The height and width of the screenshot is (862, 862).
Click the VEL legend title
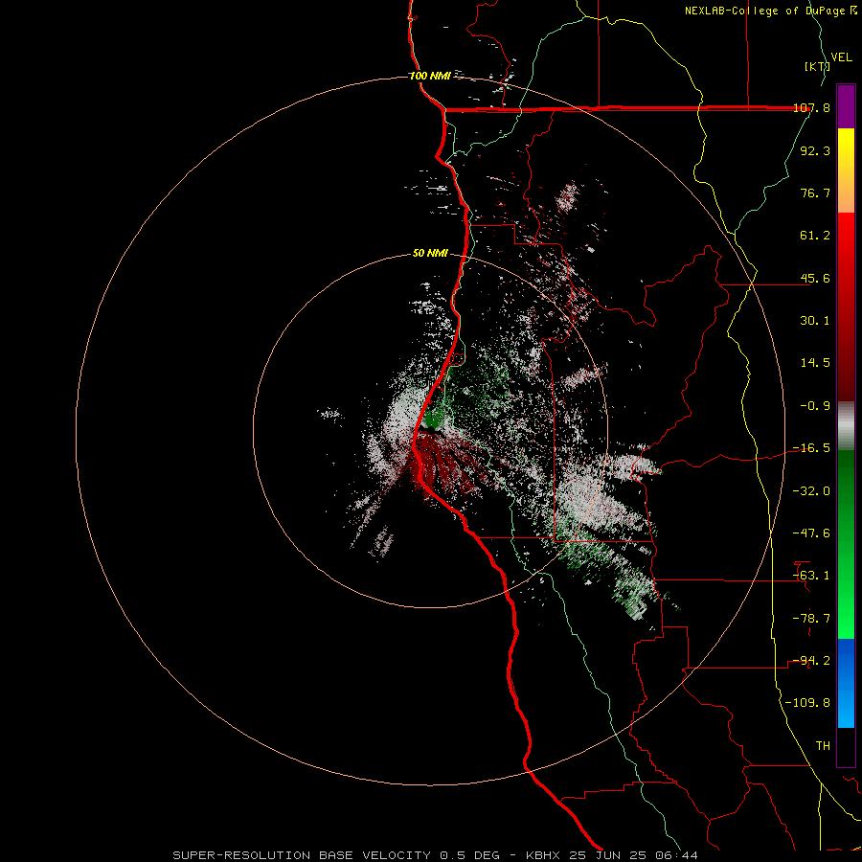pos(841,57)
